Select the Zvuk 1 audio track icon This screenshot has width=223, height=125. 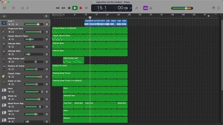pyautogui.click(x=4, y=23)
